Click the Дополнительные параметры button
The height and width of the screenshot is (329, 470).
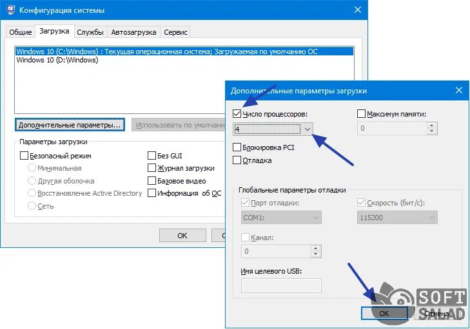[70, 125]
